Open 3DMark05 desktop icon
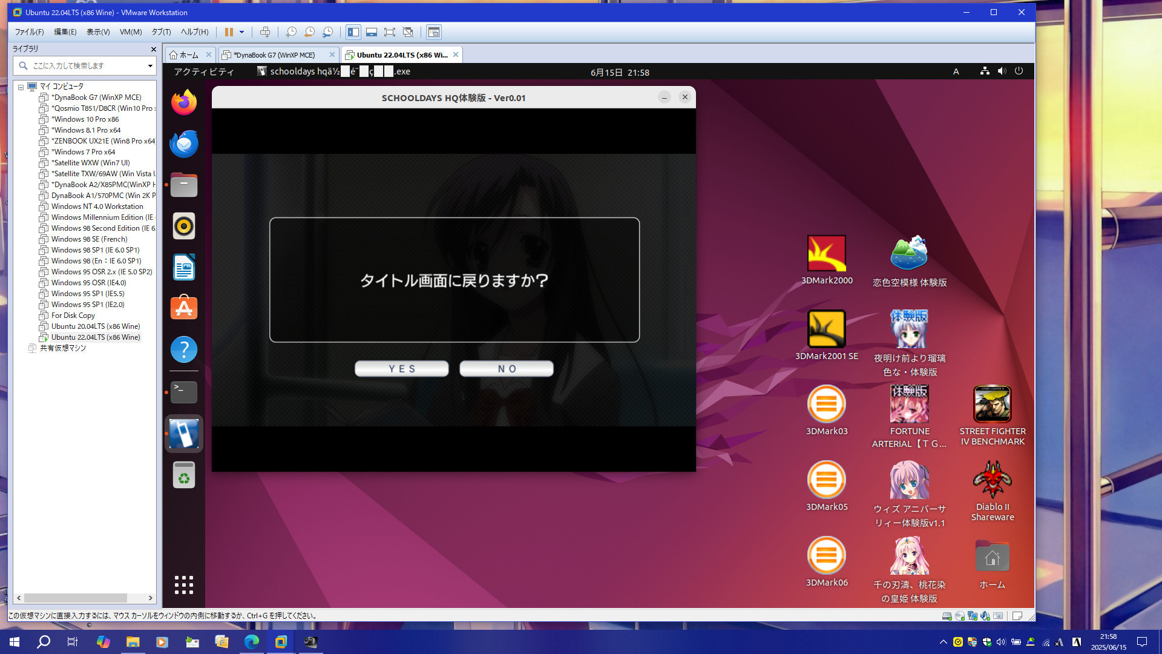 [827, 486]
